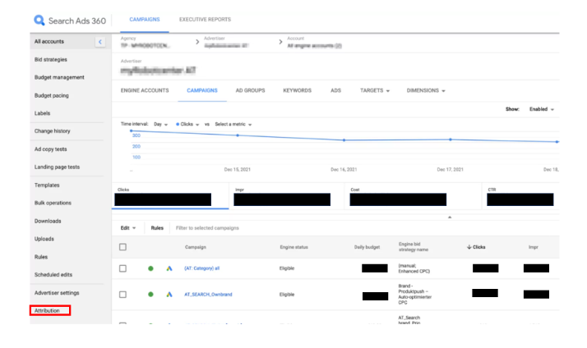Click the Dec 16 data point on chart
Screen dimensions: 587x348
click(x=344, y=140)
